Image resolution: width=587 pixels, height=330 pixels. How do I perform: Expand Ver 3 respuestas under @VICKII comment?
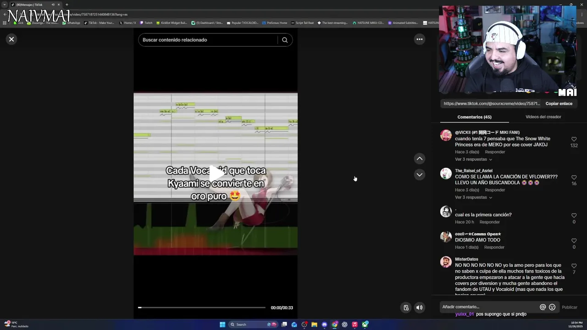473,159
